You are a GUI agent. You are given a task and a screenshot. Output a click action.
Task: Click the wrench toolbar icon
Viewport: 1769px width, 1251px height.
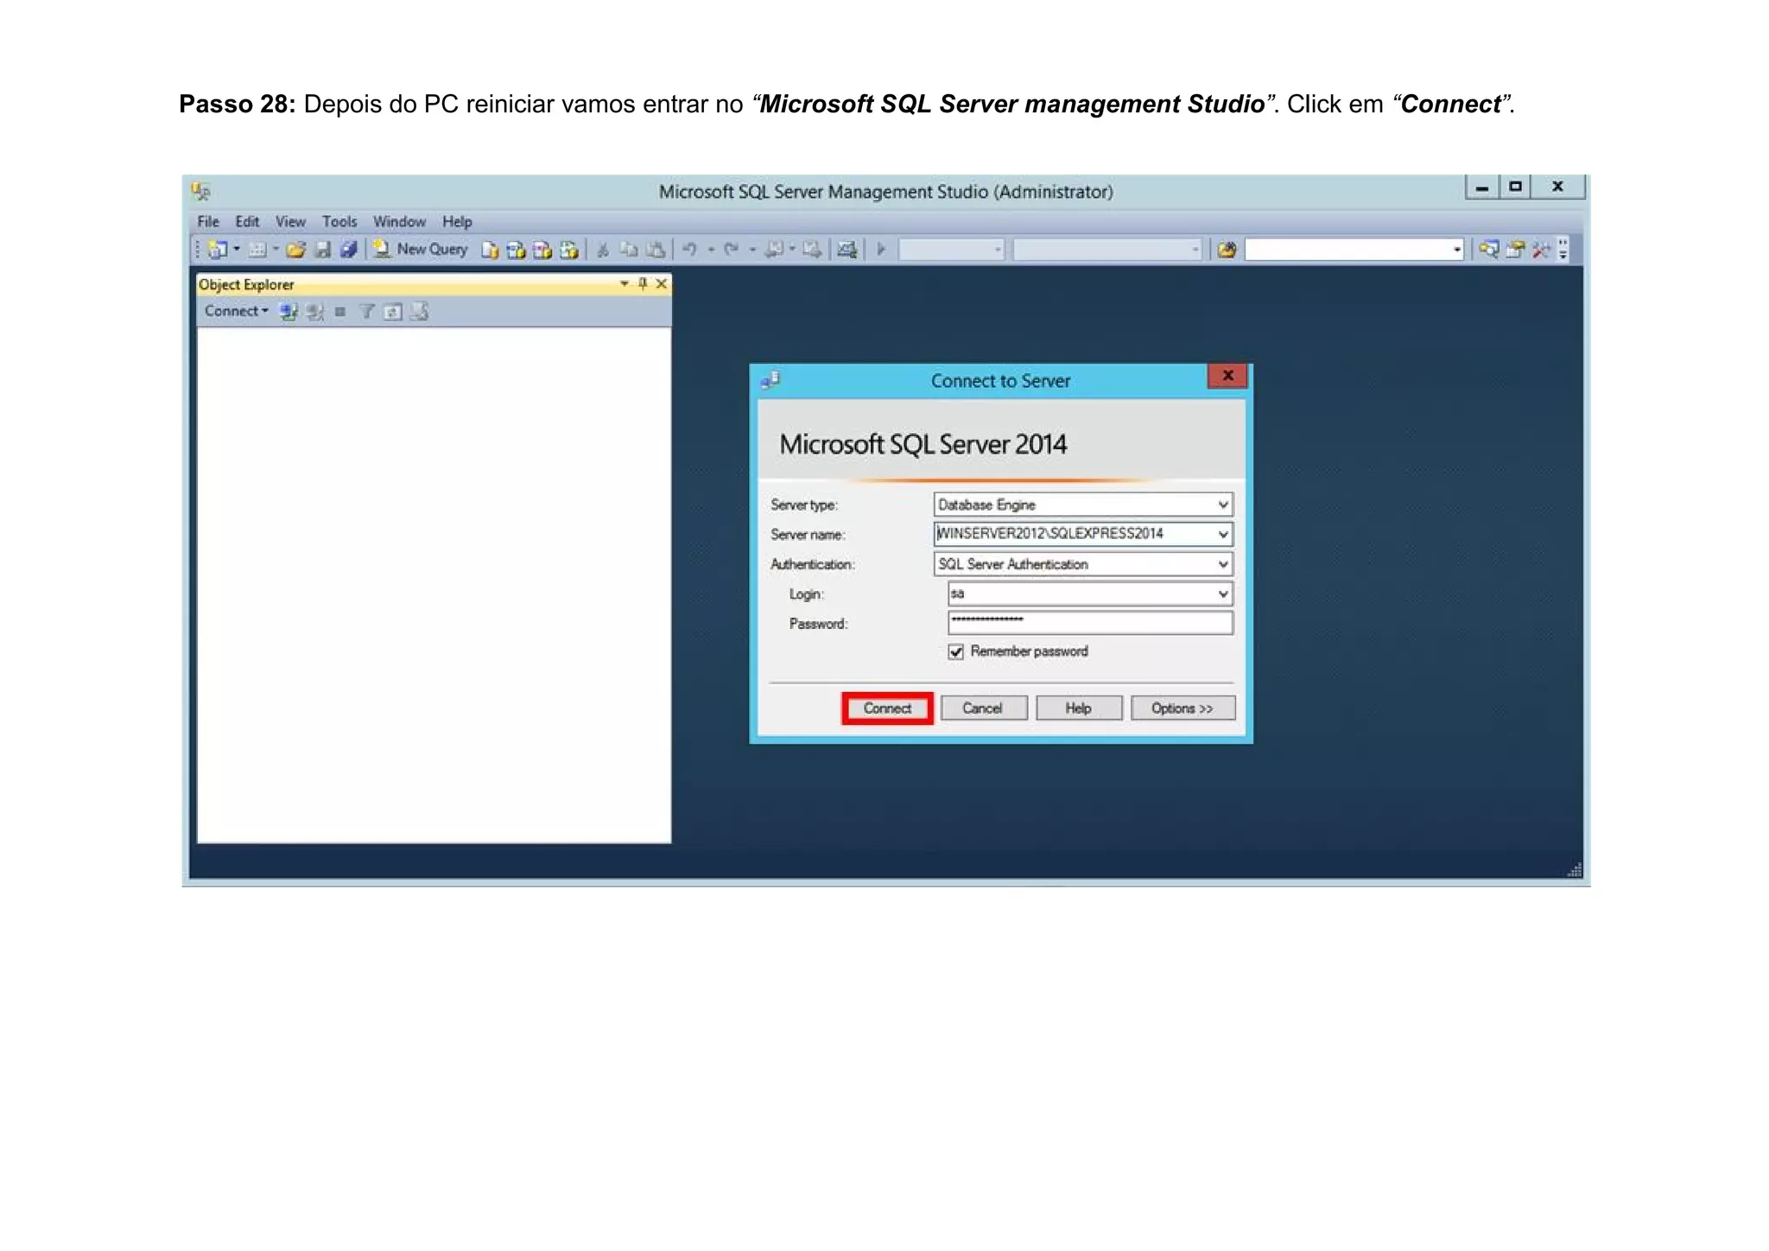point(1541,250)
